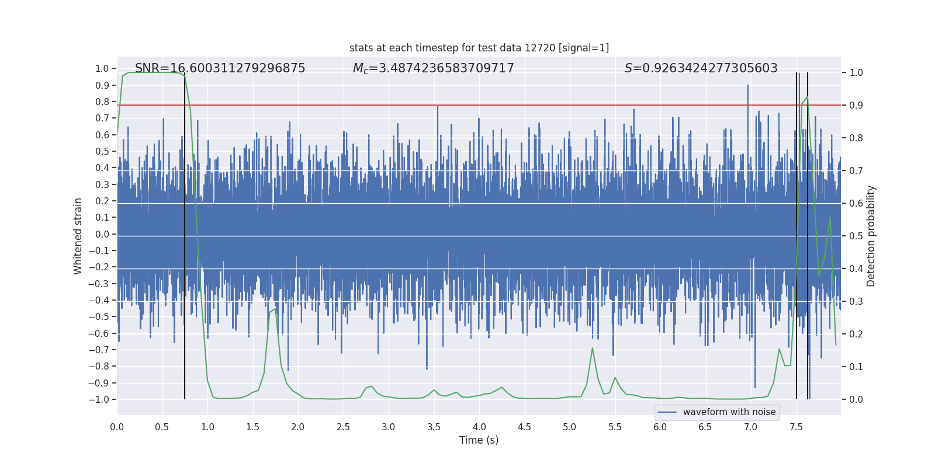935x467 pixels.
Task: Select the 0.9 tick on Detection probability axis
Action: (x=856, y=106)
